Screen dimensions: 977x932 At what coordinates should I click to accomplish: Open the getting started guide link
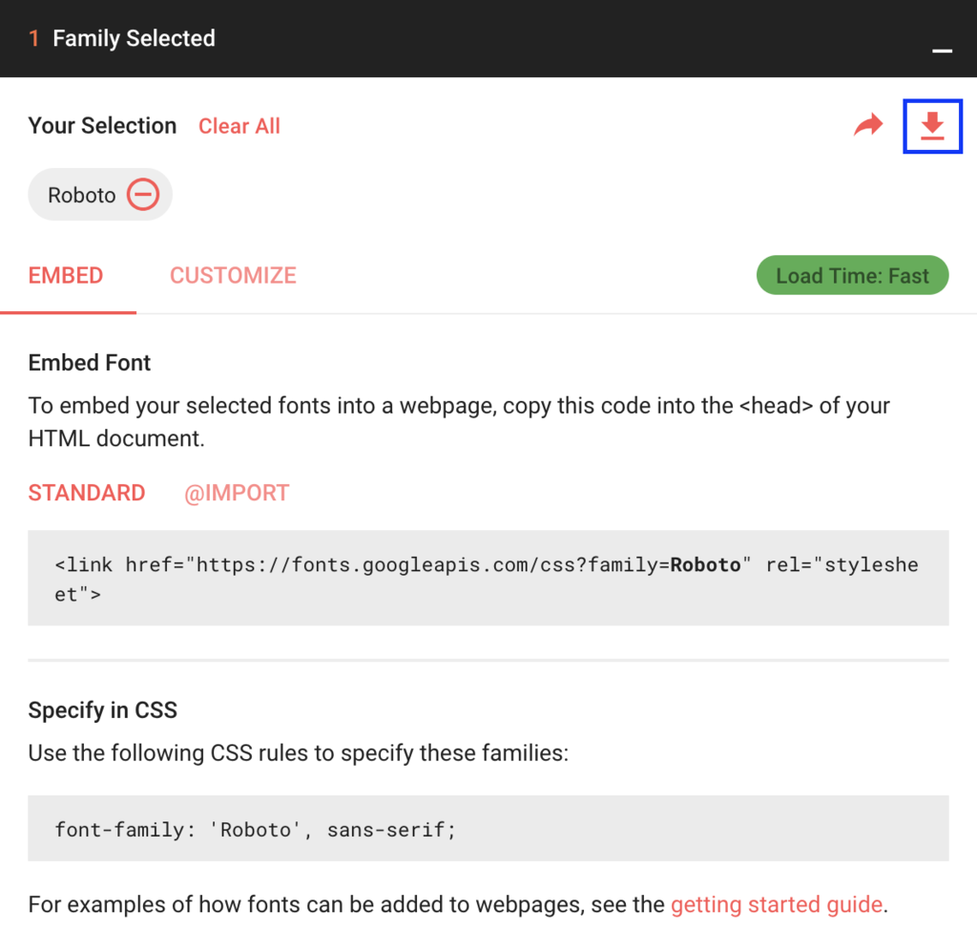pos(777,904)
